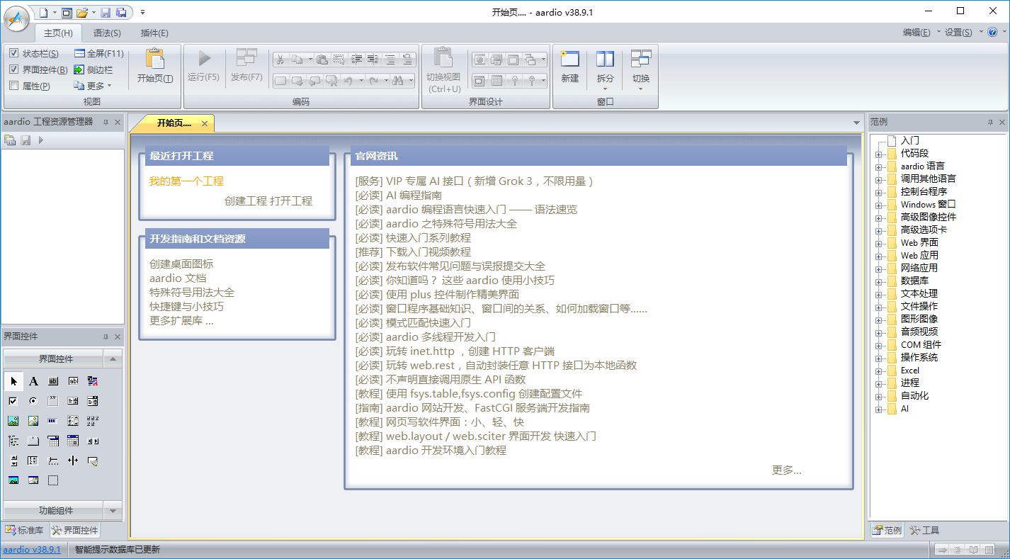The image size is (1010, 559).
Task: Select the Excel item in 范例 tree
Action: pos(910,371)
